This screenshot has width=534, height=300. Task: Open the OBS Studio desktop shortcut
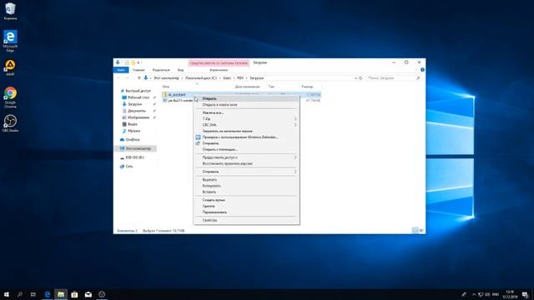pos(10,123)
